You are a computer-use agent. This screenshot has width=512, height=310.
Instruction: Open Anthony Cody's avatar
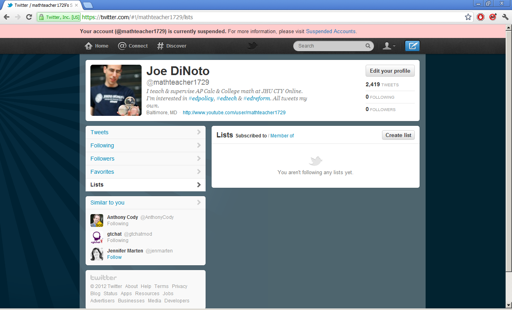pos(97,221)
